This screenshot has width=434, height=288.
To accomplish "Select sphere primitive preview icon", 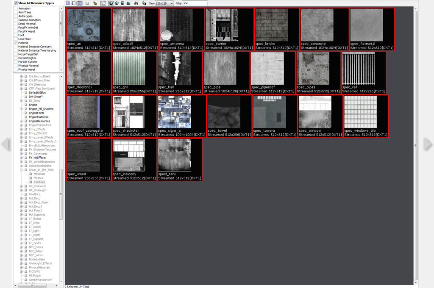I will (x=111, y=3).
